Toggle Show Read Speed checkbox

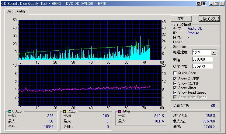click(x=175, y=92)
